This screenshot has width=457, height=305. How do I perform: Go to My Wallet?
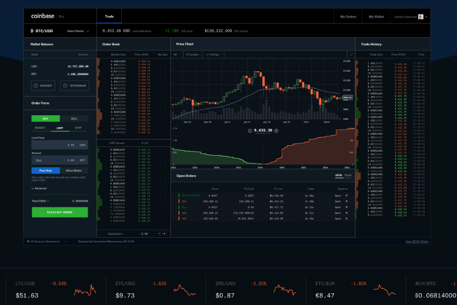[x=376, y=16]
